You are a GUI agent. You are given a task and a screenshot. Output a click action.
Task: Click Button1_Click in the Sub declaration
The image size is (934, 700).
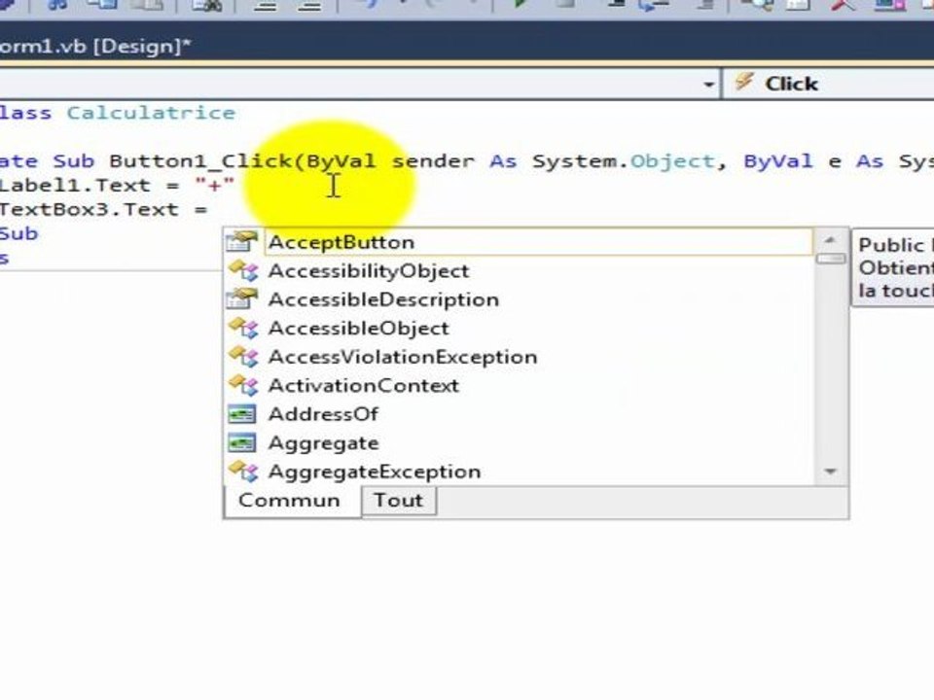pos(200,160)
